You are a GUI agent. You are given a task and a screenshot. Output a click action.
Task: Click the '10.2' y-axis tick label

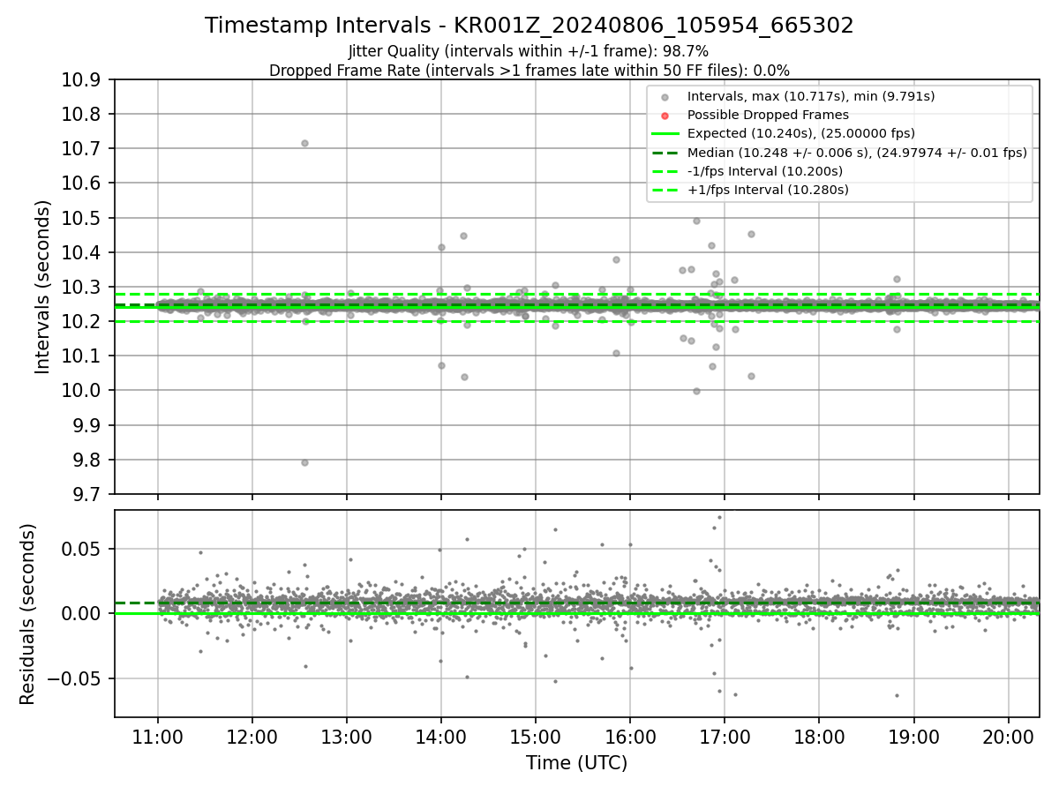tap(83, 321)
